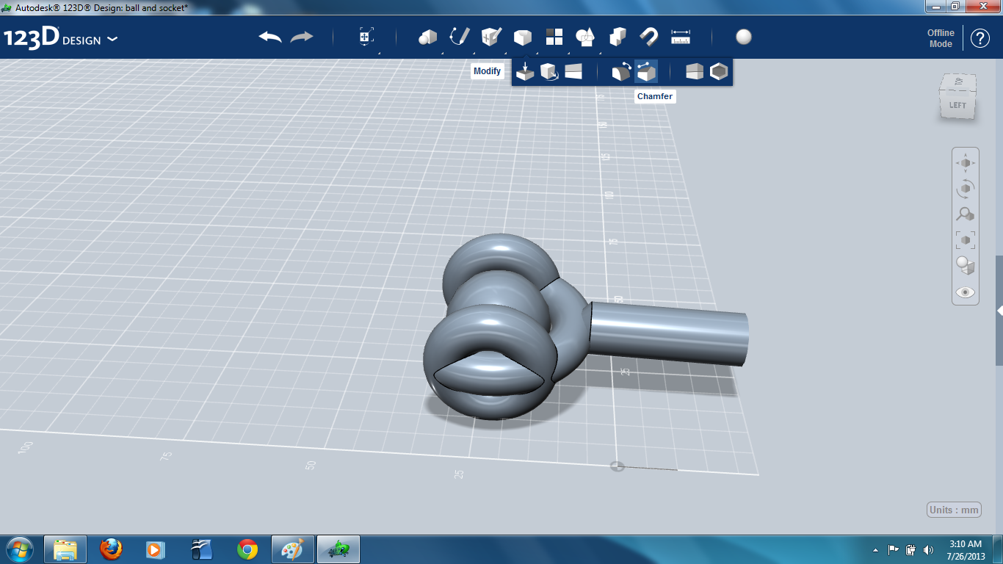Select the Chamfer tool in the Modify submenu
This screenshot has width=1003, height=564.
point(646,70)
